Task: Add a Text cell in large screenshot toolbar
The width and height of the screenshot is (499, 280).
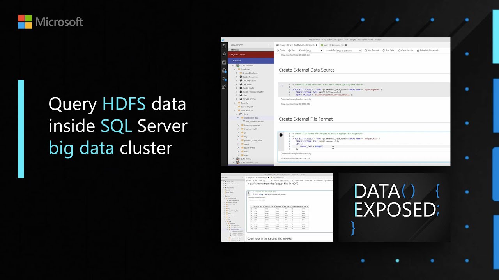Action: (x=292, y=51)
